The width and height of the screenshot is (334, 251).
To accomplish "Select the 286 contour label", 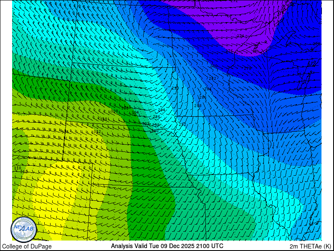I will [x=203, y=97].
